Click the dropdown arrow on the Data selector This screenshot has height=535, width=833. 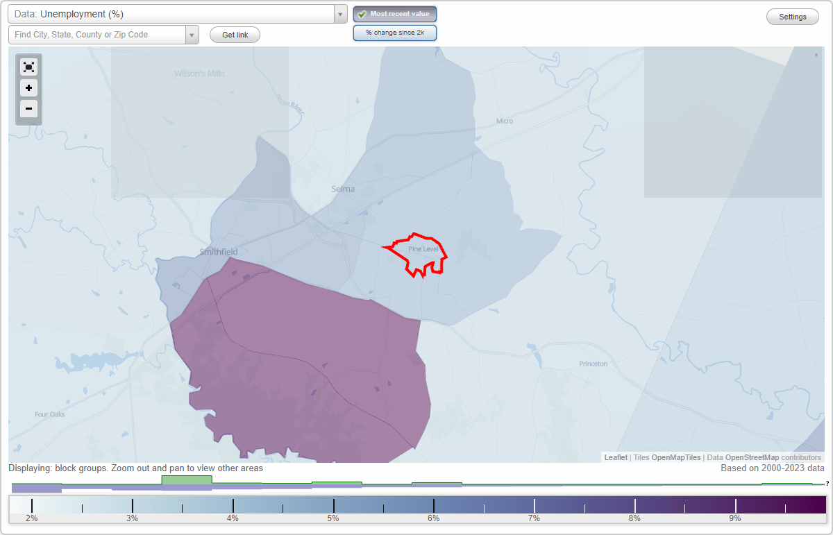[339, 14]
